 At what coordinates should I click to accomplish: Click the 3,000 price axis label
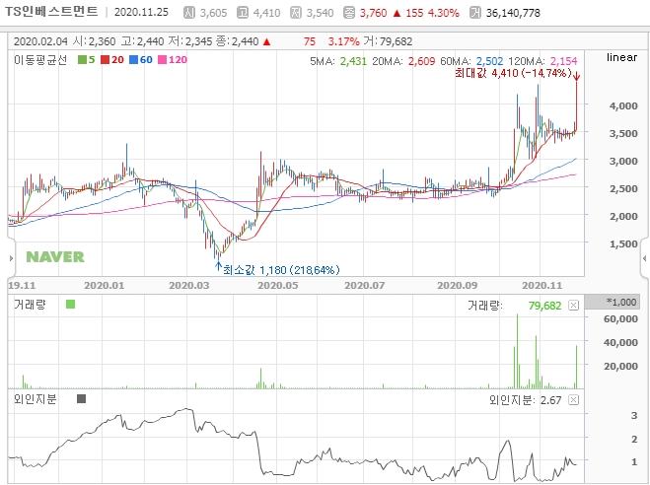(x=623, y=161)
